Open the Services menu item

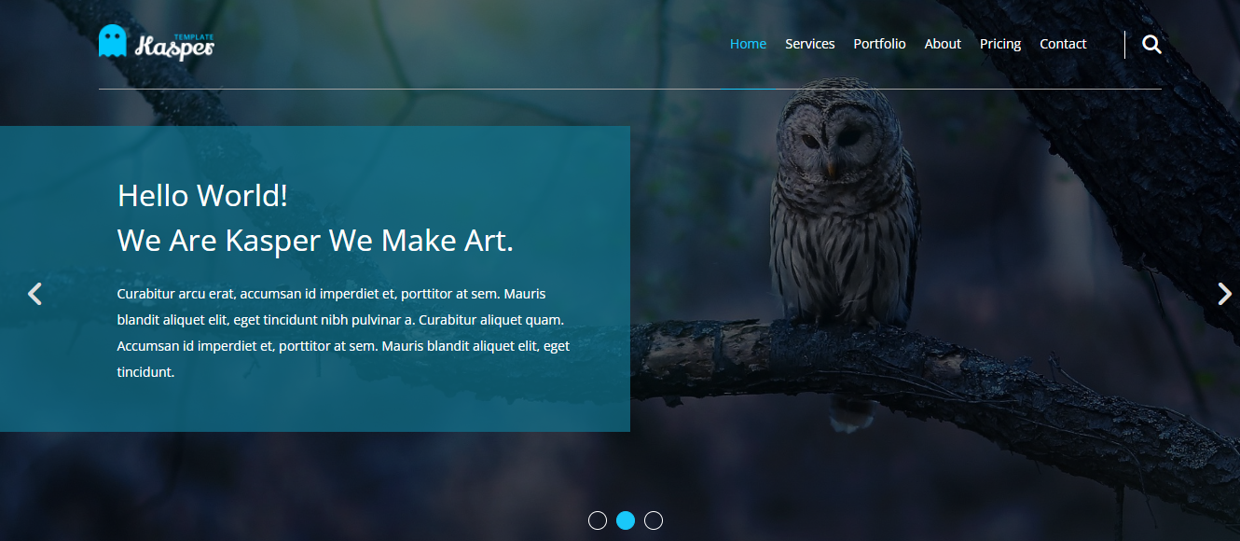coord(809,44)
